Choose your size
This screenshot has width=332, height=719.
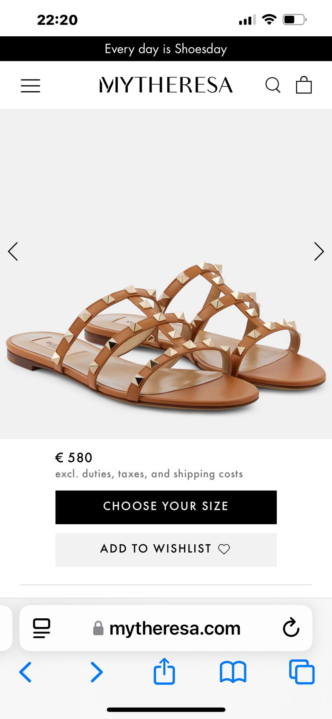pyautogui.click(x=166, y=507)
